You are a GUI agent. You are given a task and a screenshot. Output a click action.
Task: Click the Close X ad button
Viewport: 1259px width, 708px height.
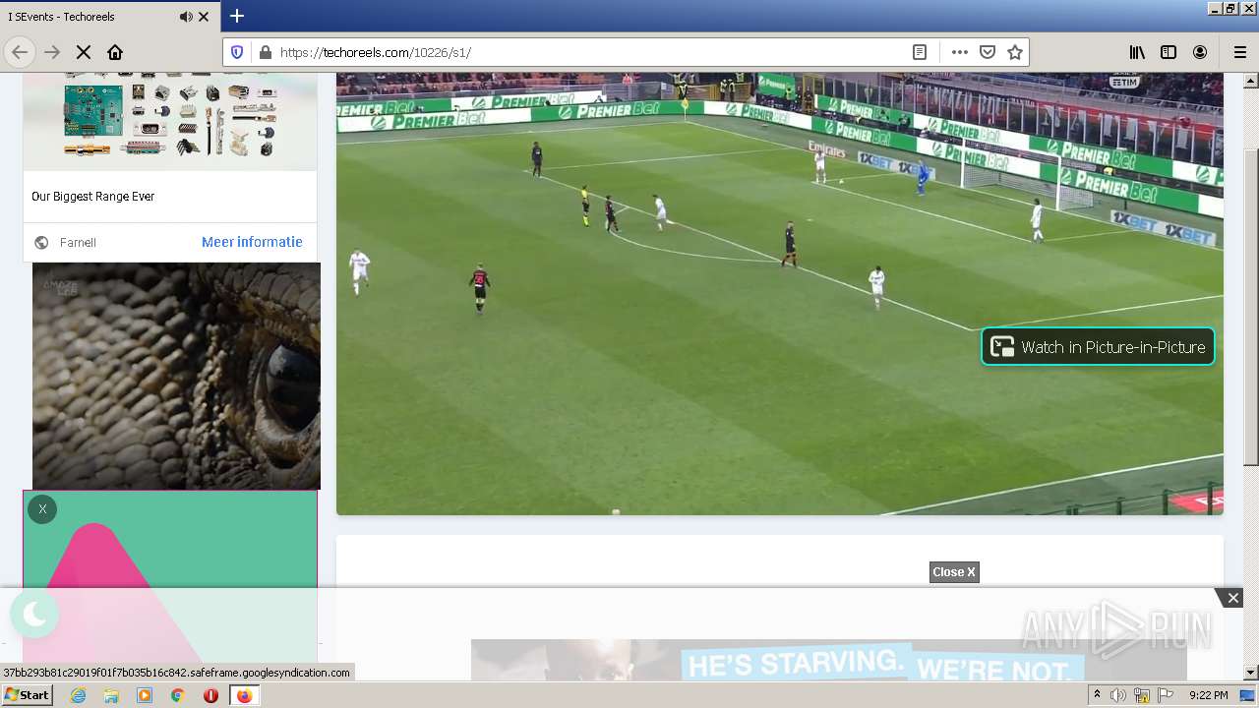[x=954, y=572]
